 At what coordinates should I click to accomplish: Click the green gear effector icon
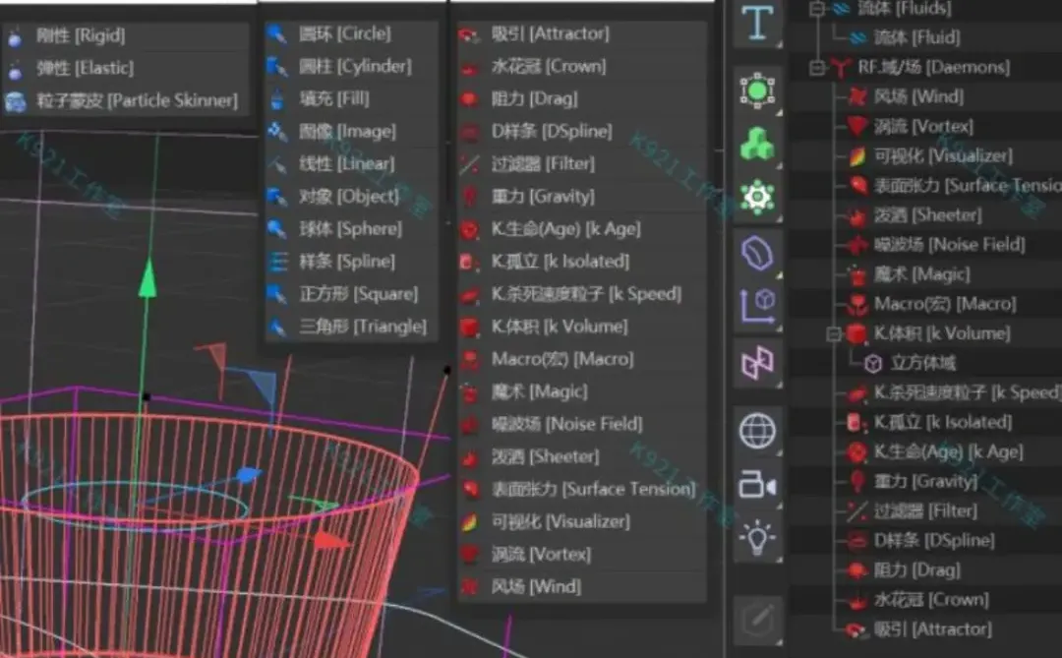(x=757, y=197)
